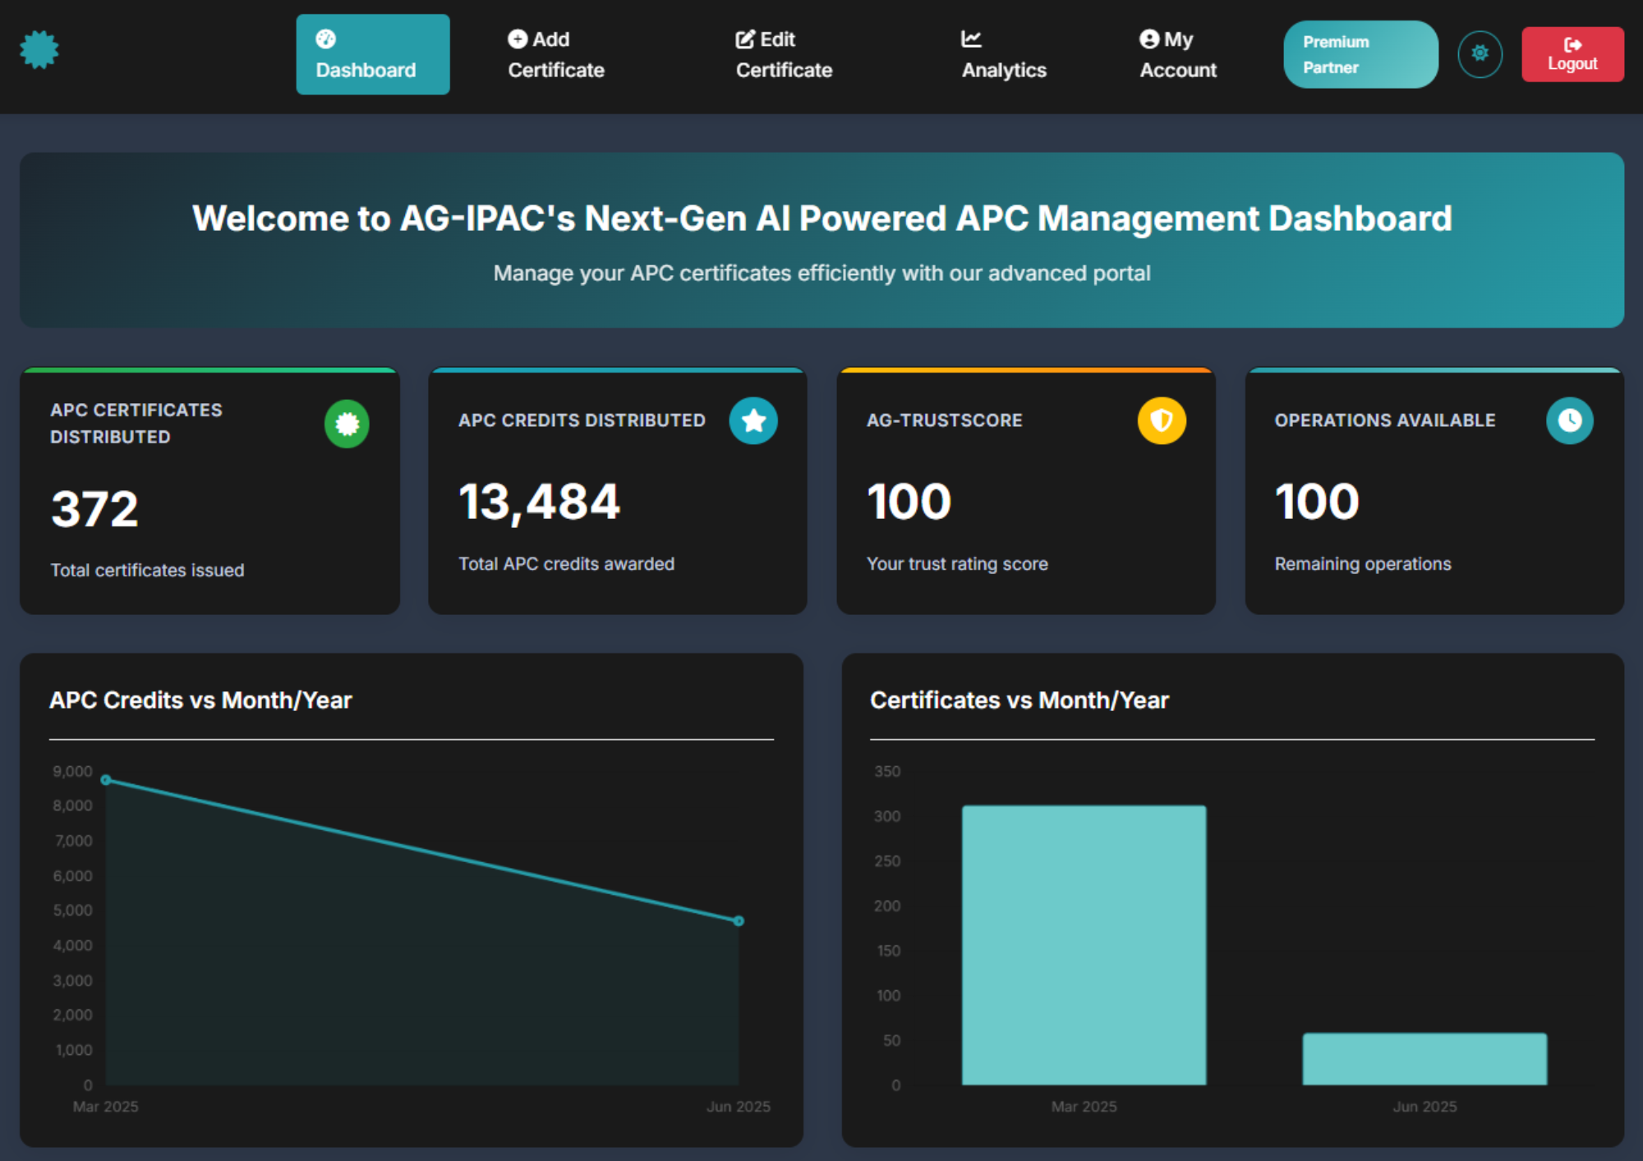Click the star icon on APC Credits card

pos(753,420)
